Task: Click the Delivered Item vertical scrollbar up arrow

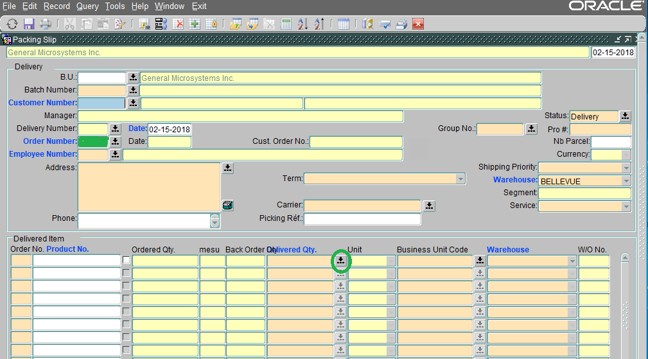Action: coord(625,258)
